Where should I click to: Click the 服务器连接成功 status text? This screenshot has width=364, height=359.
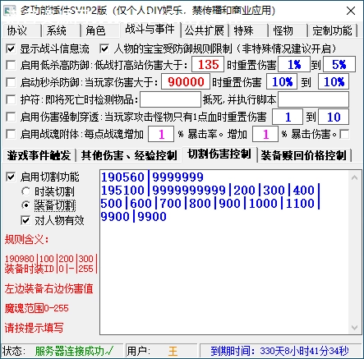click(74, 351)
